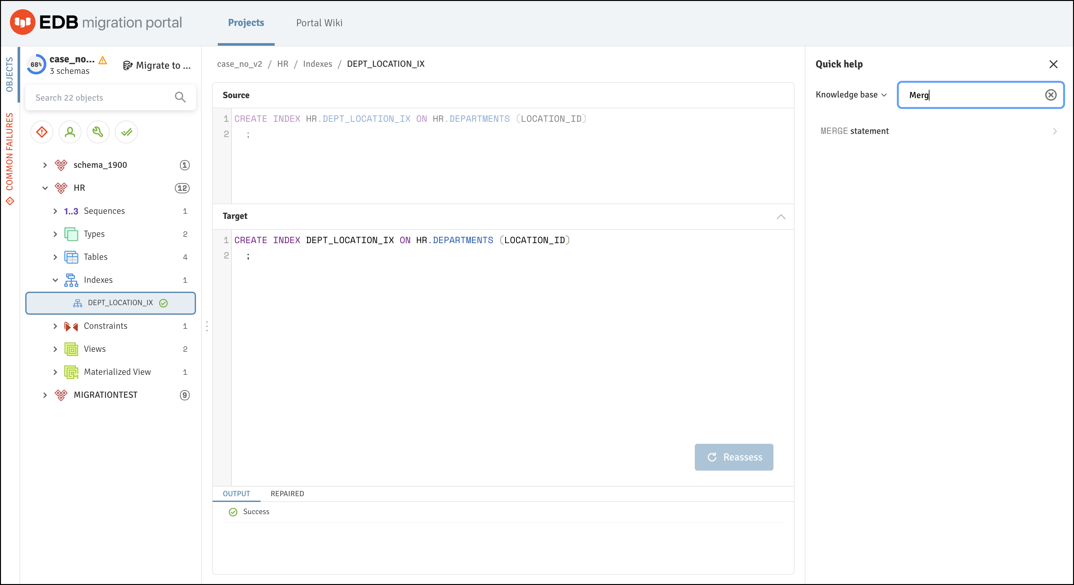Click the Indexes hierarchy icon

coord(71,280)
